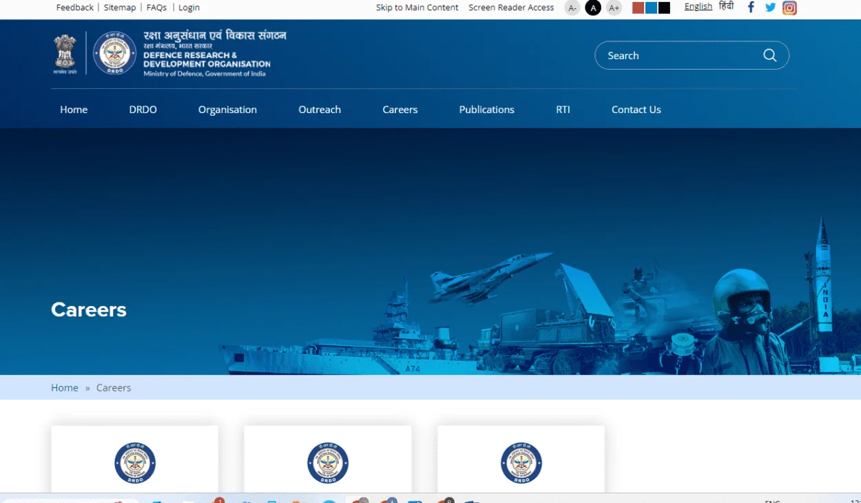Click the search magnifier icon
Image resolution: width=861 pixels, height=503 pixels.
[x=770, y=55]
